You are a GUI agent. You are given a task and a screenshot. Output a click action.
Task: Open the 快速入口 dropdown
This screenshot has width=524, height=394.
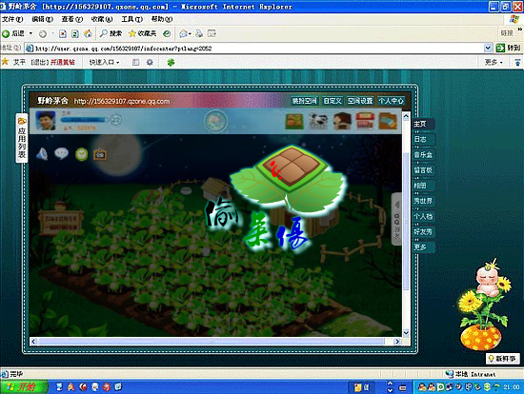click(x=104, y=62)
